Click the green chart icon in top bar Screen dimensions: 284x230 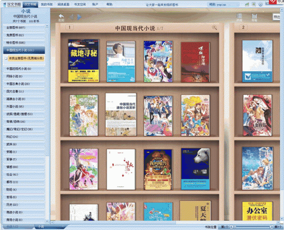point(247,5)
